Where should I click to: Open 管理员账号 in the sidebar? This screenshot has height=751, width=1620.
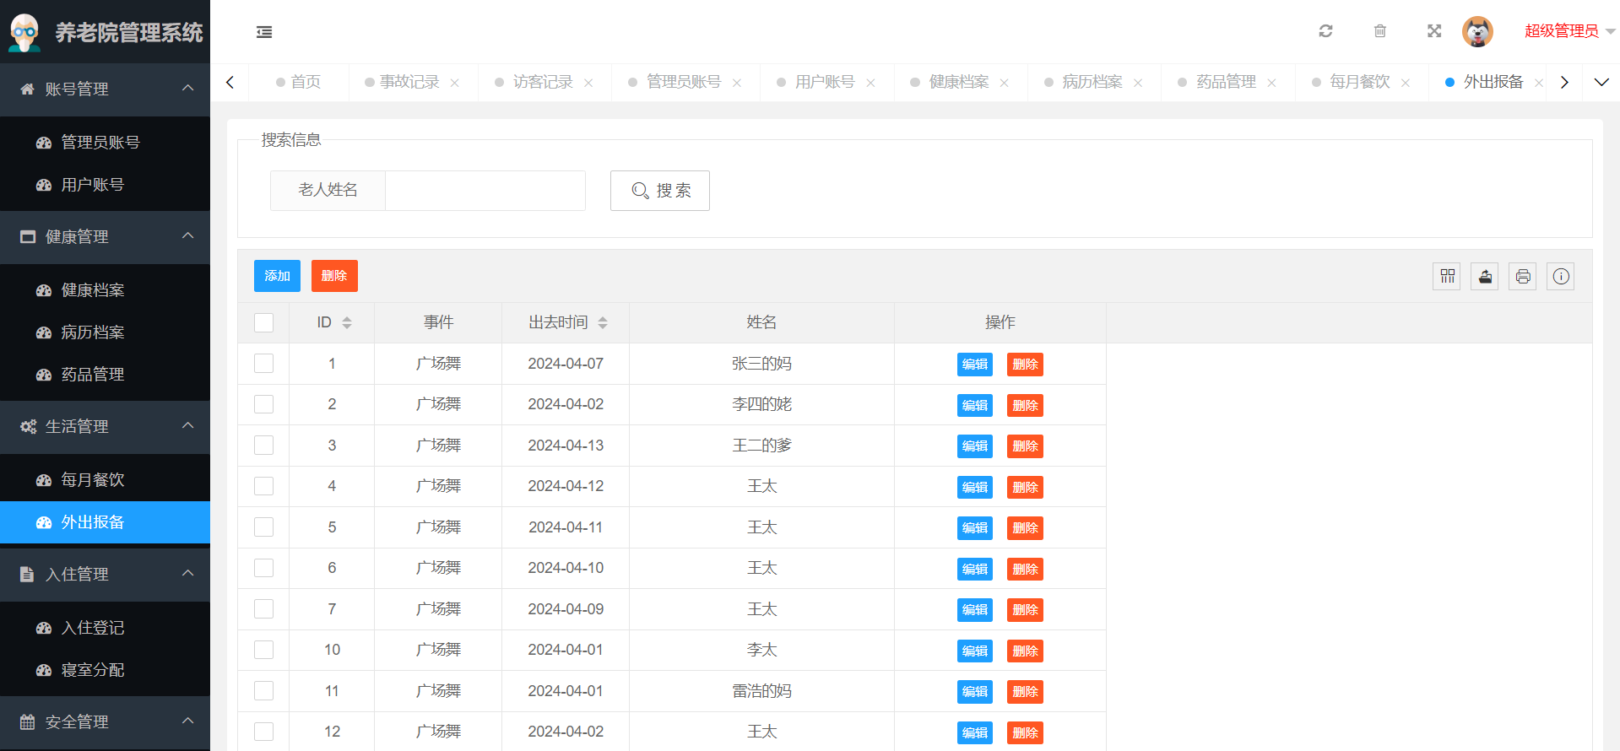pos(105,142)
